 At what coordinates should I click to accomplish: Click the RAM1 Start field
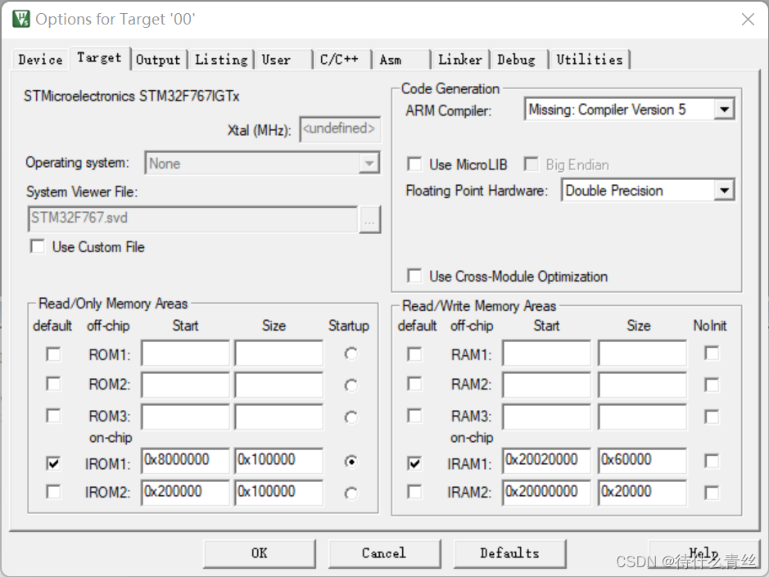(x=547, y=353)
